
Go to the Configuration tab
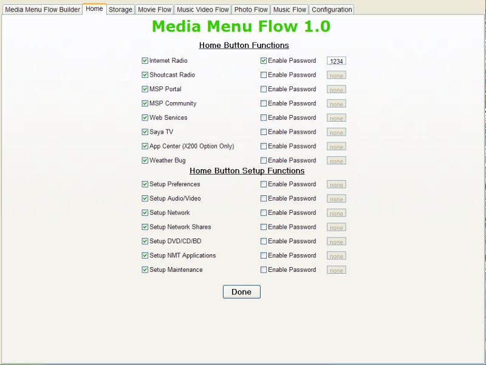click(x=332, y=10)
